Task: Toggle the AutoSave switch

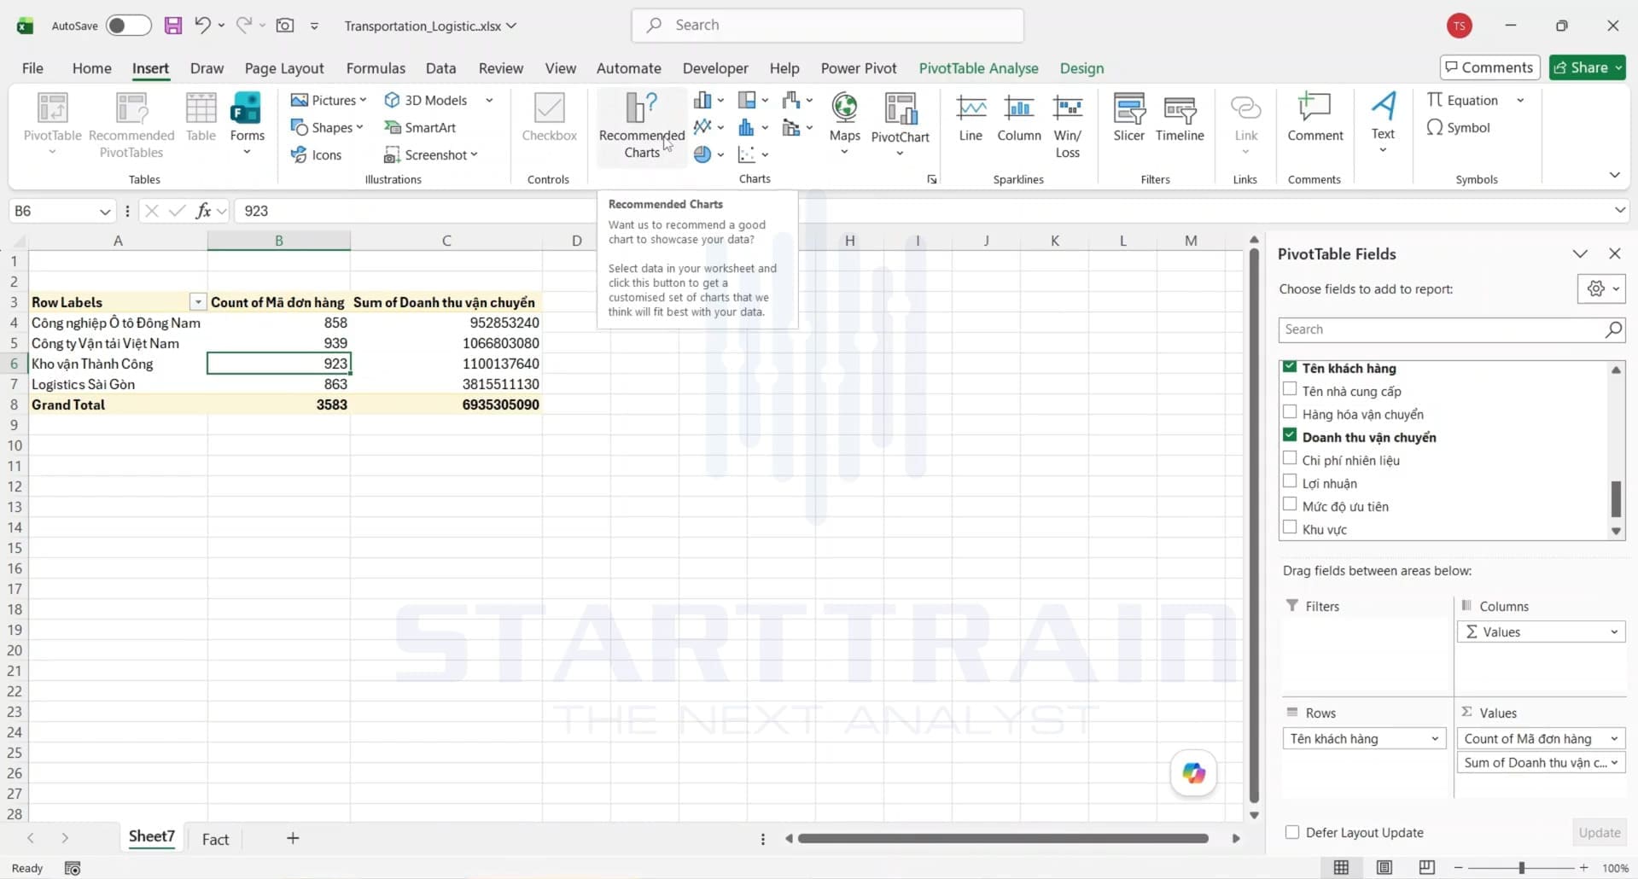Action: pos(128,26)
